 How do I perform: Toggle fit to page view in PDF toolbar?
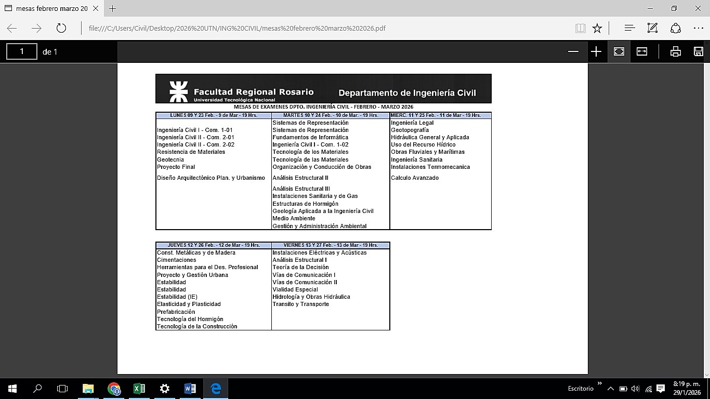point(619,51)
